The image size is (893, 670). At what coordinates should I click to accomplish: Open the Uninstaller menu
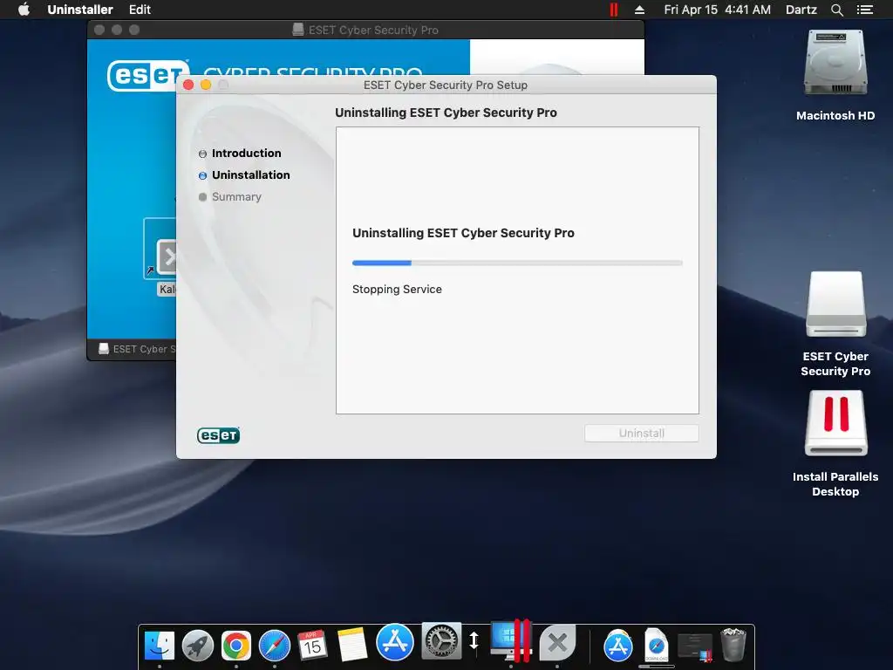pyautogui.click(x=80, y=10)
